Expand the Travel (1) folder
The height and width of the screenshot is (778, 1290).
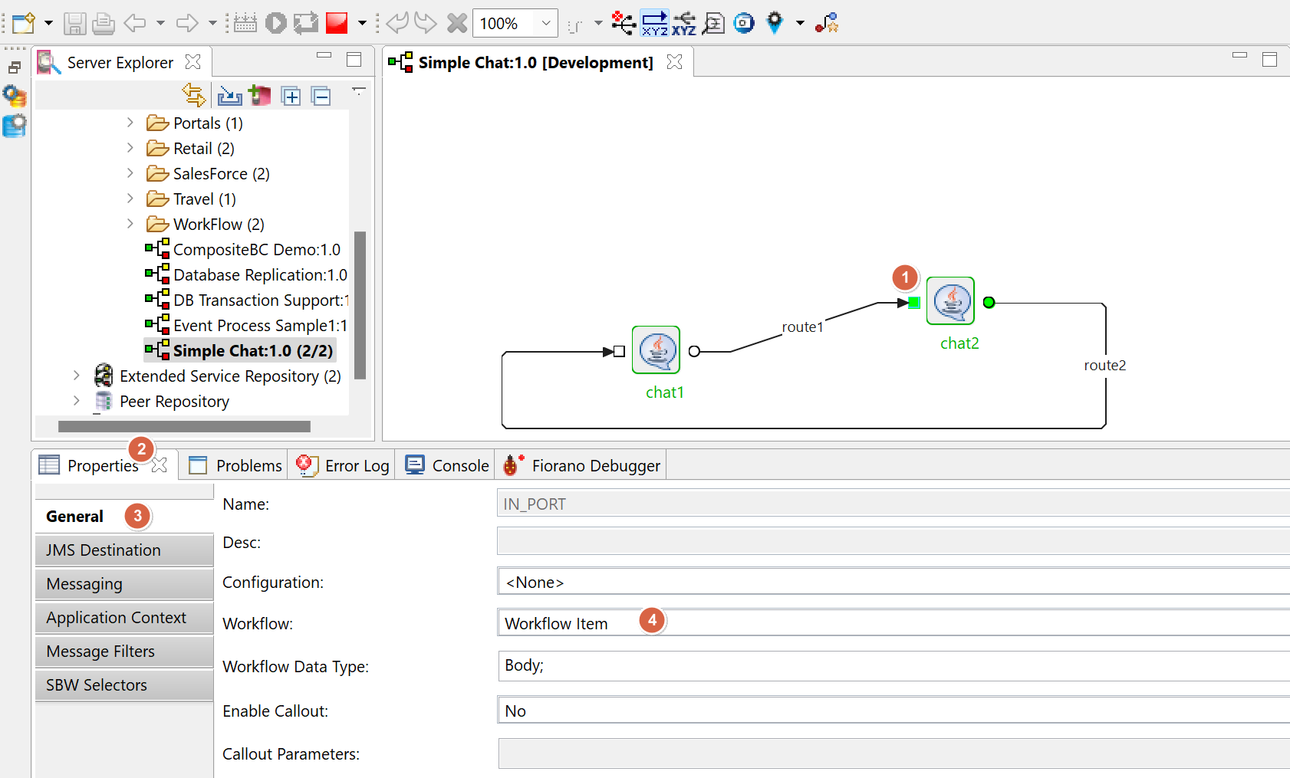click(130, 199)
